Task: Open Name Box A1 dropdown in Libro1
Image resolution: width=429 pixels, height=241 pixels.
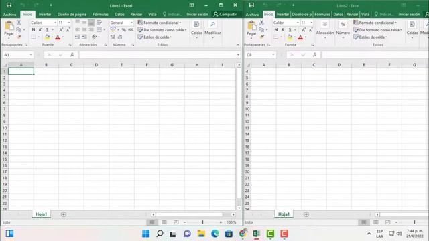Action: pyautogui.click(x=31, y=55)
